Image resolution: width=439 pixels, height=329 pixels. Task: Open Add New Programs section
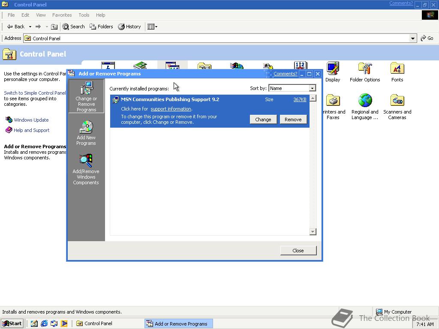pyautogui.click(x=86, y=133)
